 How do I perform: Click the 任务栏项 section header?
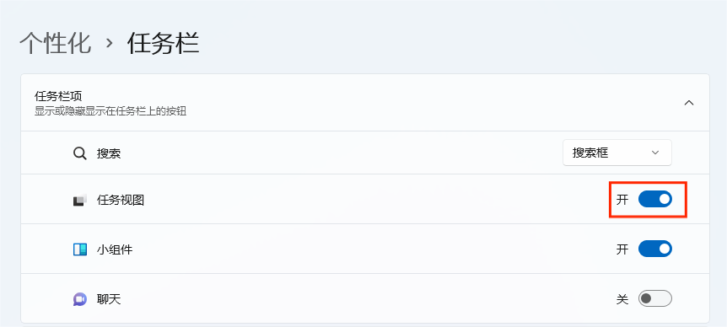(365, 103)
